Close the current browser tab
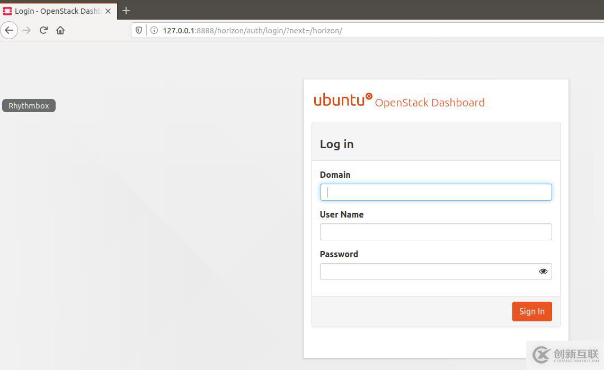Image resolution: width=604 pixels, height=370 pixels. (108, 11)
